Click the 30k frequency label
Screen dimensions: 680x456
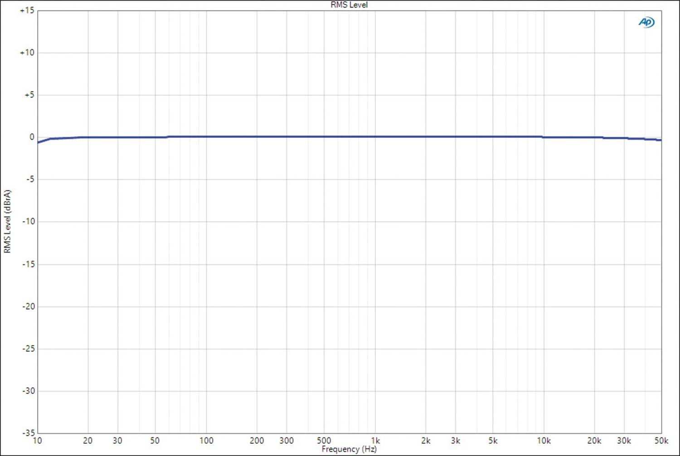(x=624, y=441)
